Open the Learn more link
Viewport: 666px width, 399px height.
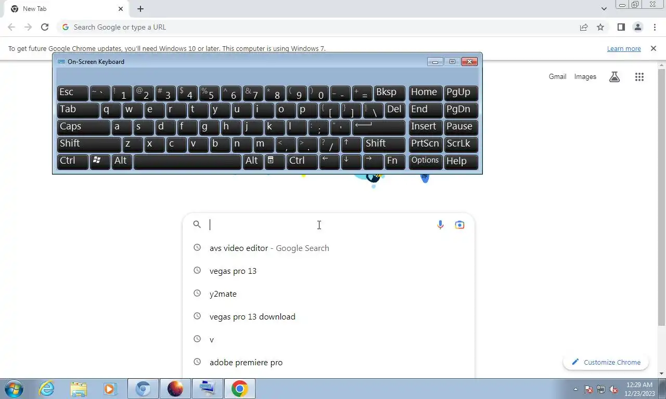pos(624,48)
